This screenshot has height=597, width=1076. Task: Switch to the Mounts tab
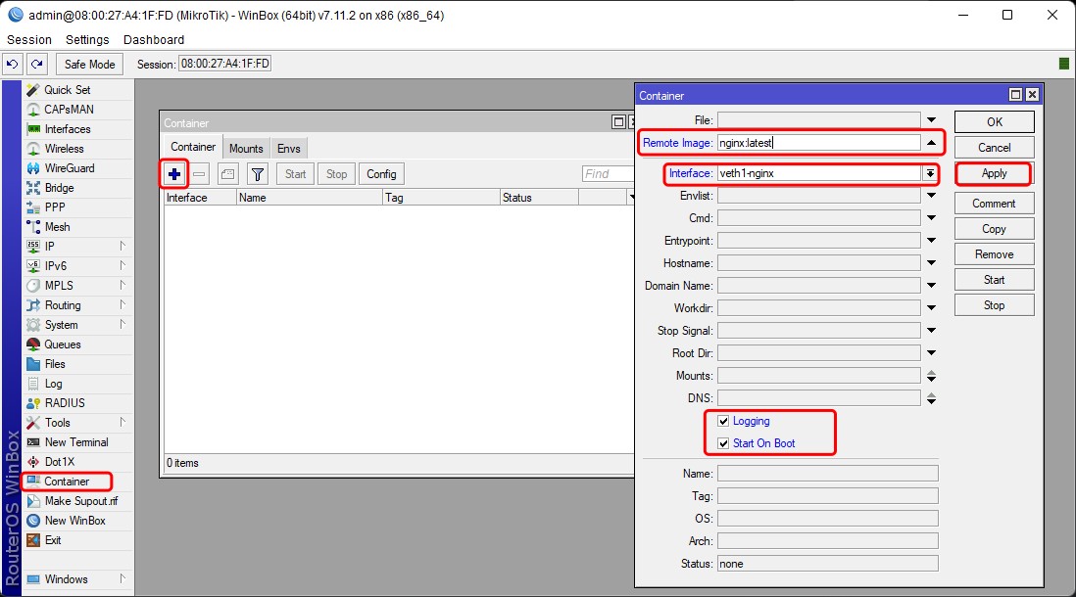tap(246, 148)
